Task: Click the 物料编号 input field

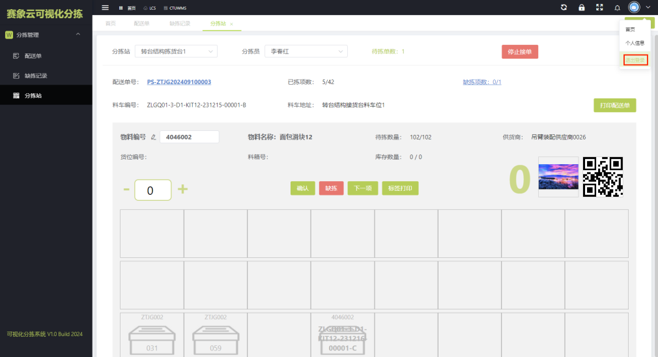Action: pos(189,137)
